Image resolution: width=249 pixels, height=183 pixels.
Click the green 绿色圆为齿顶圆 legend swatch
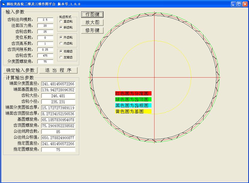pyautogui.click(x=133, y=99)
